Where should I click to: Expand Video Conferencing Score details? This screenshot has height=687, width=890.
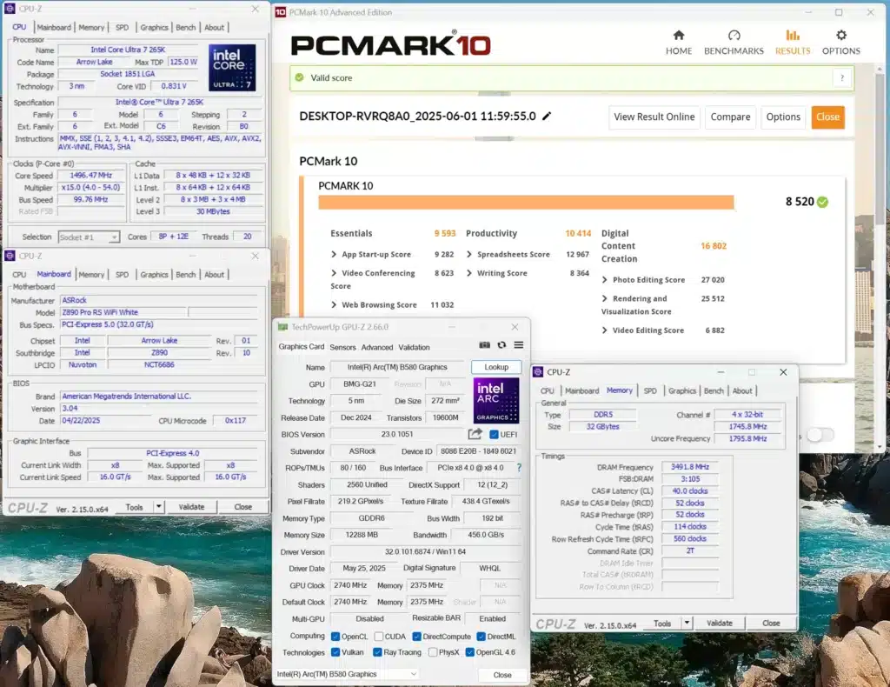[334, 273]
